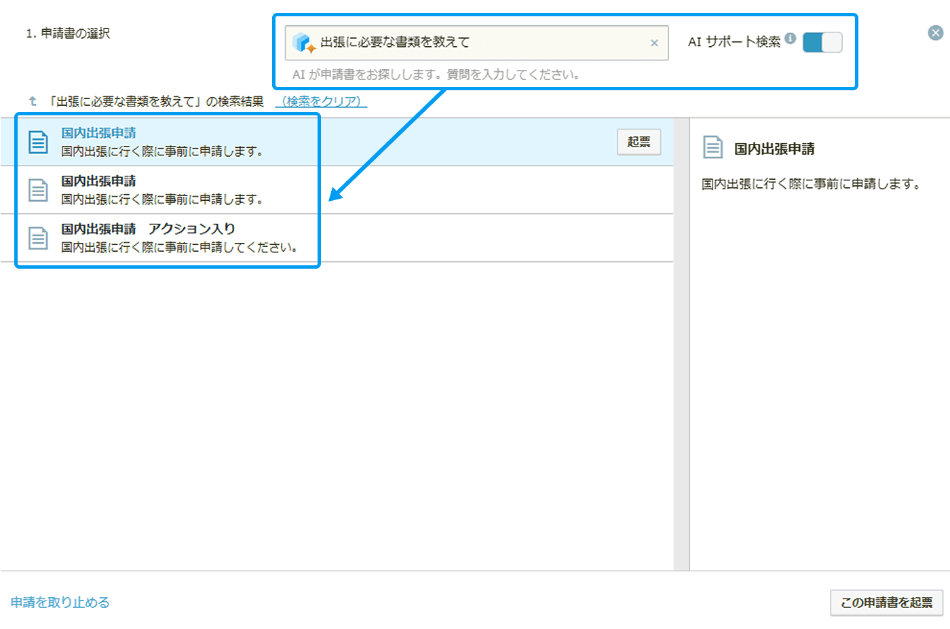This screenshot has height=629, width=950.
Task: Click the 国内出張申請 title in the detail panel
Action: (774, 149)
